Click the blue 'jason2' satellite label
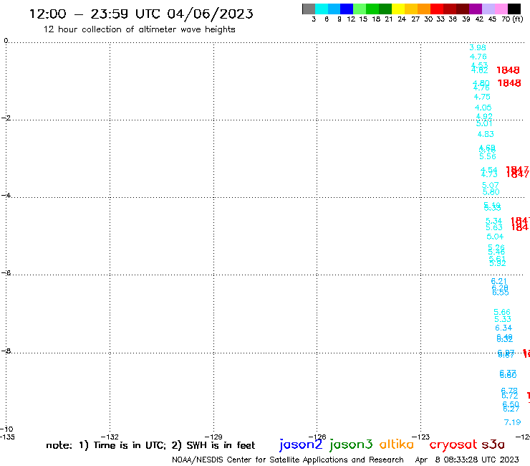 [301, 444]
